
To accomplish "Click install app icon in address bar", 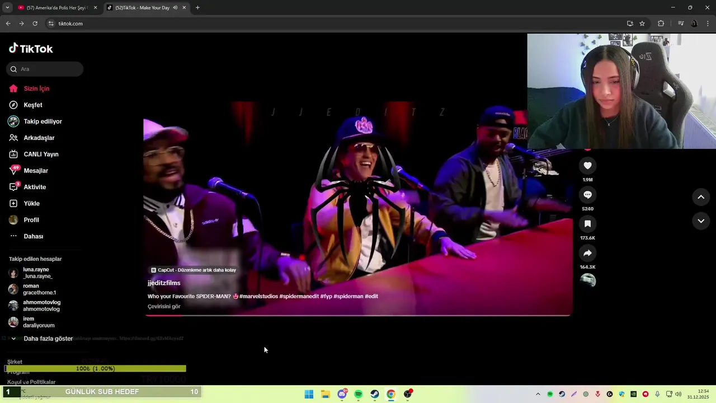I will 630,24.
